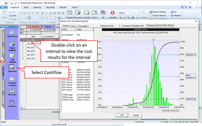Screen dimensions: 202x126
Task: Open the quick access toolbar dropdown arrow
Action: 18,3
